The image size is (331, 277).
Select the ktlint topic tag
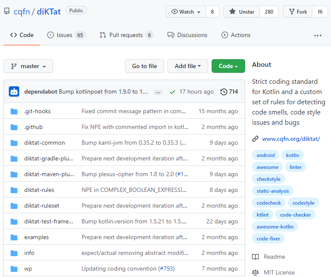point(263,215)
